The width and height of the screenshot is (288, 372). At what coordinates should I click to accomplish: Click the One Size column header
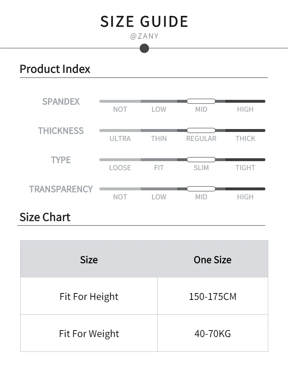click(212, 260)
